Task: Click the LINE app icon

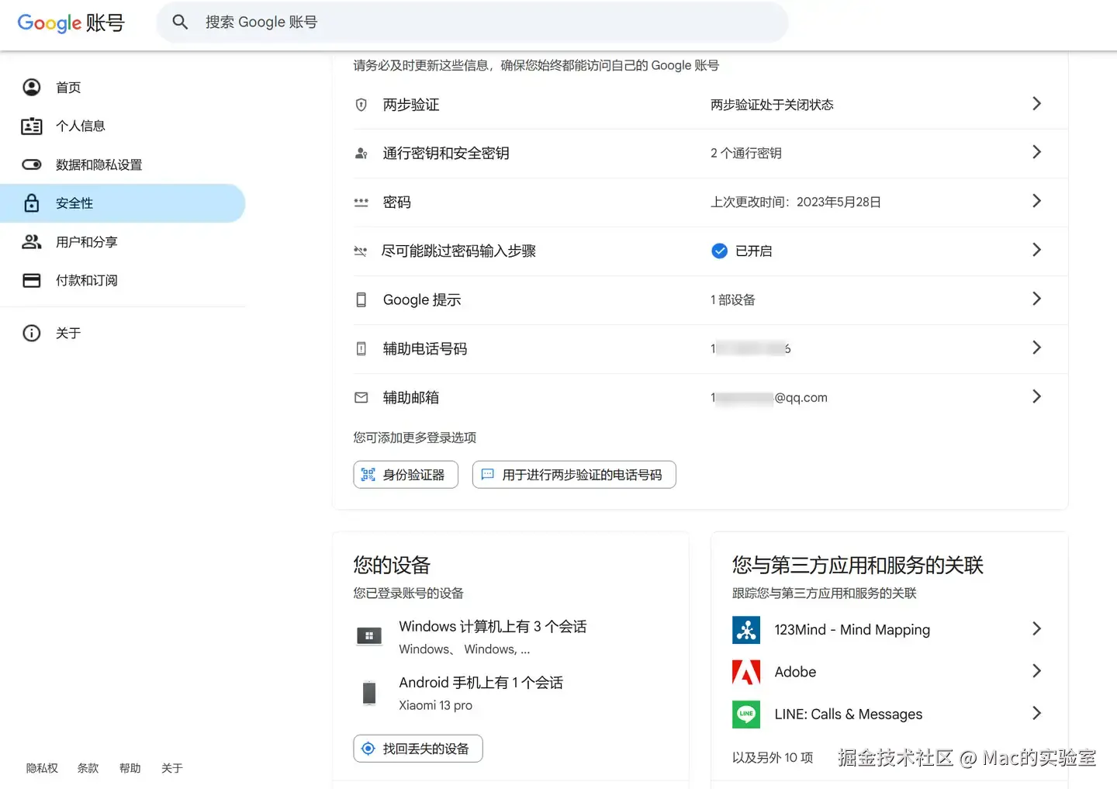Action: click(746, 714)
